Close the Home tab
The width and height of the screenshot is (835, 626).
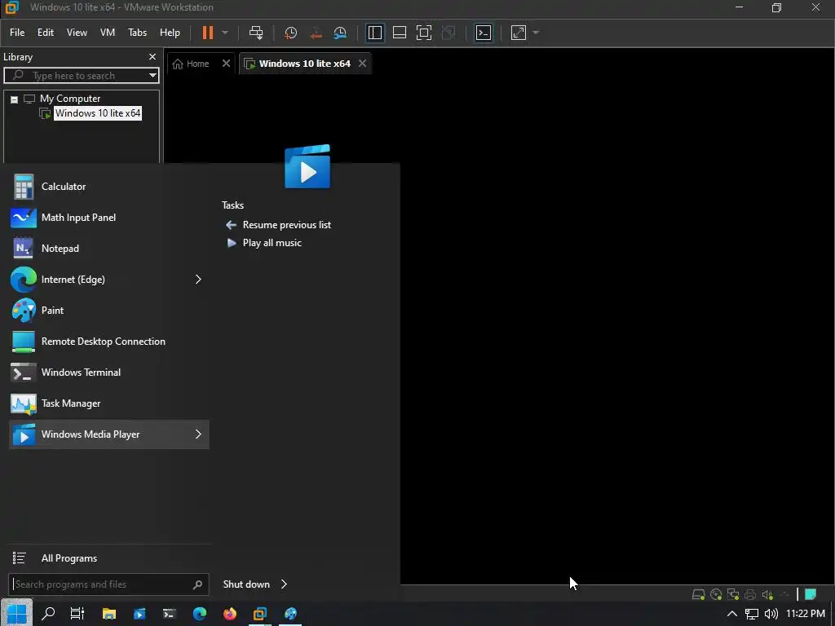click(x=226, y=64)
